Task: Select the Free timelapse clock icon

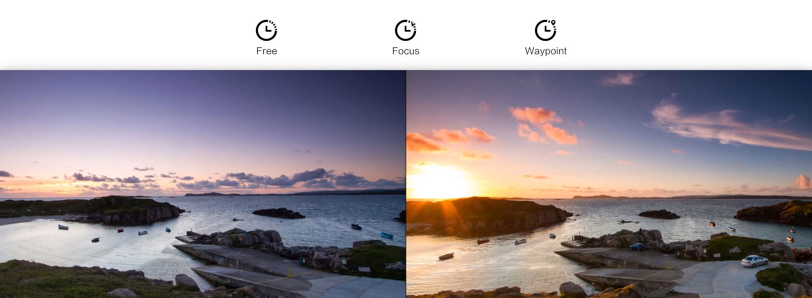Action: pos(266,30)
